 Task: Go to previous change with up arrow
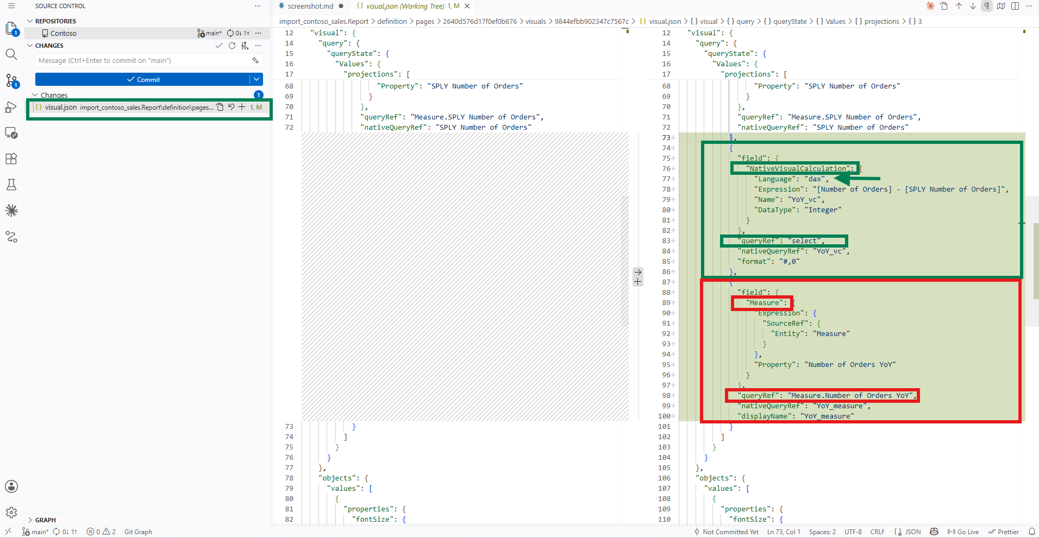point(959,6)
